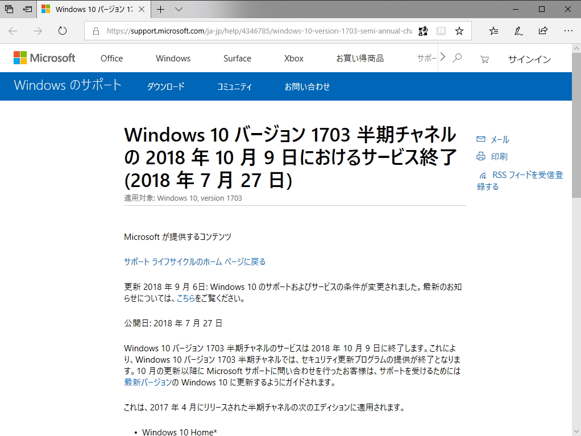
Task: Click the Microsoft が提供するコンテンツ text
Action: [x=177, y=236]
